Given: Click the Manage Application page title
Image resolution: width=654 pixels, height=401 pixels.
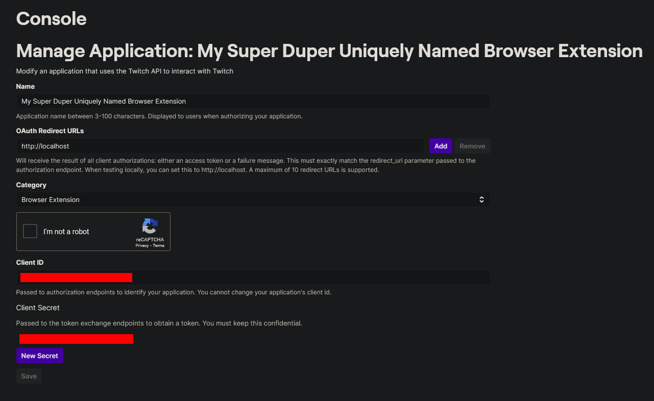Looking at the screenshot, I should pyautogui.click(x=329, y=51).
